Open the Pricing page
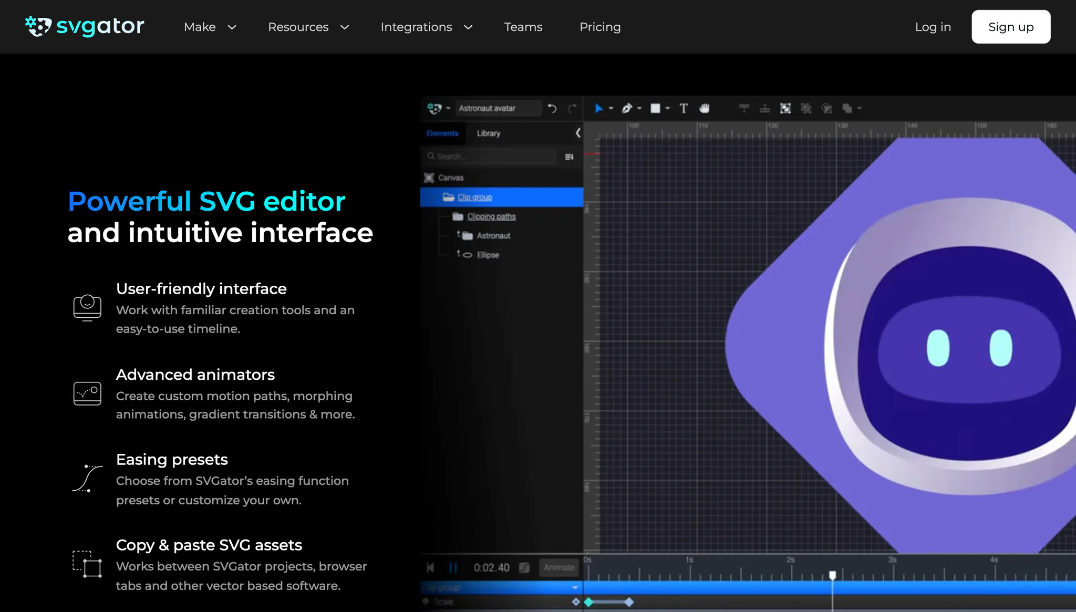Viewport: 1076px width, 612px height. coord(600,27)
